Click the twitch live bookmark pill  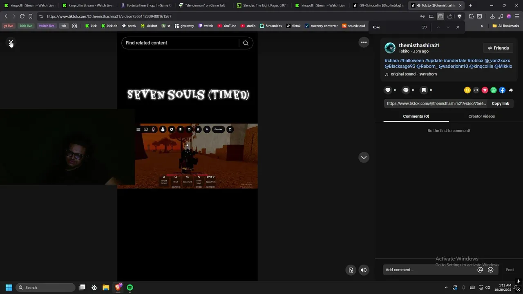(47, 26)
